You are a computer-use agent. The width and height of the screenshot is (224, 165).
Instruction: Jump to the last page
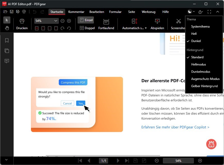(127, 161)
